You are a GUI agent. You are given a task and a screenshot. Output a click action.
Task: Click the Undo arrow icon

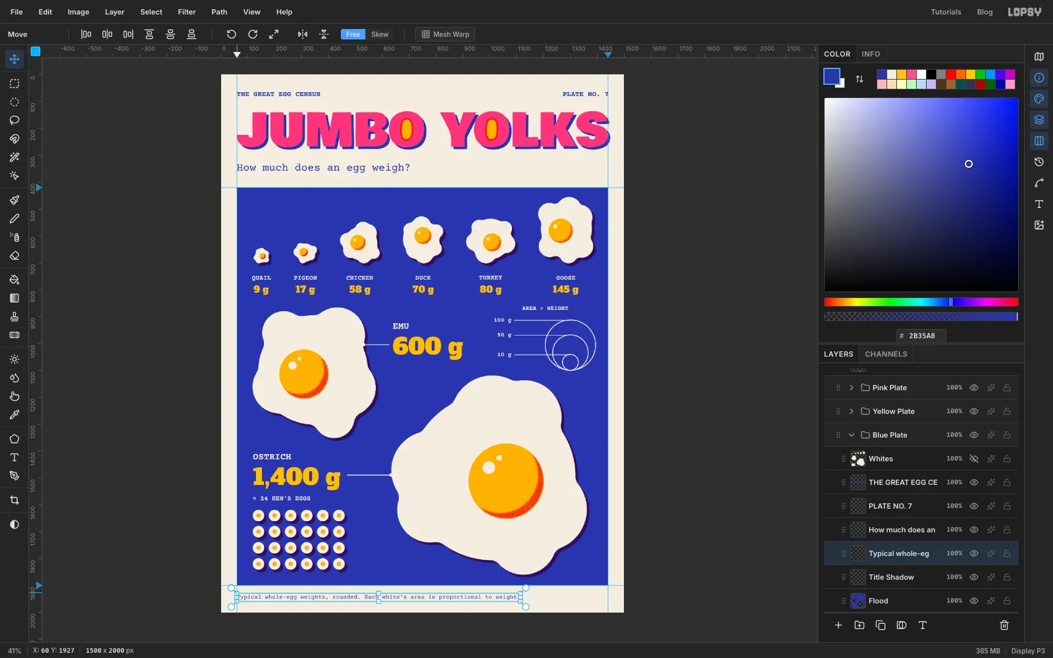pyautogui.click(x=231, y=34)
